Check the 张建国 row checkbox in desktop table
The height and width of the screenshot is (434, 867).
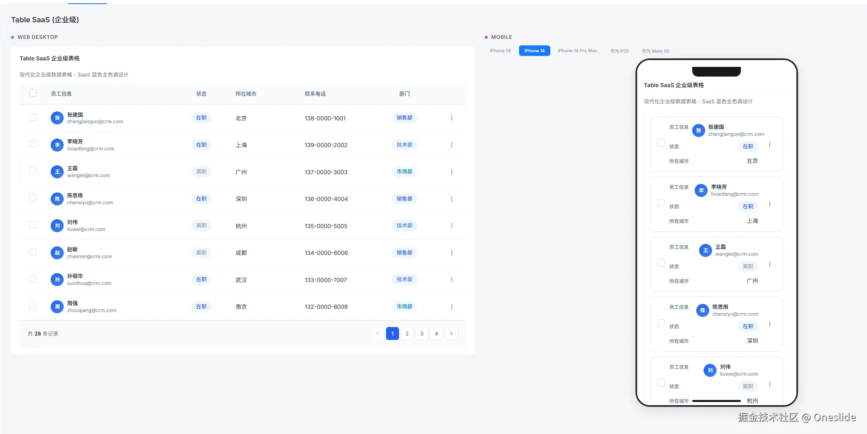(33, 117)
